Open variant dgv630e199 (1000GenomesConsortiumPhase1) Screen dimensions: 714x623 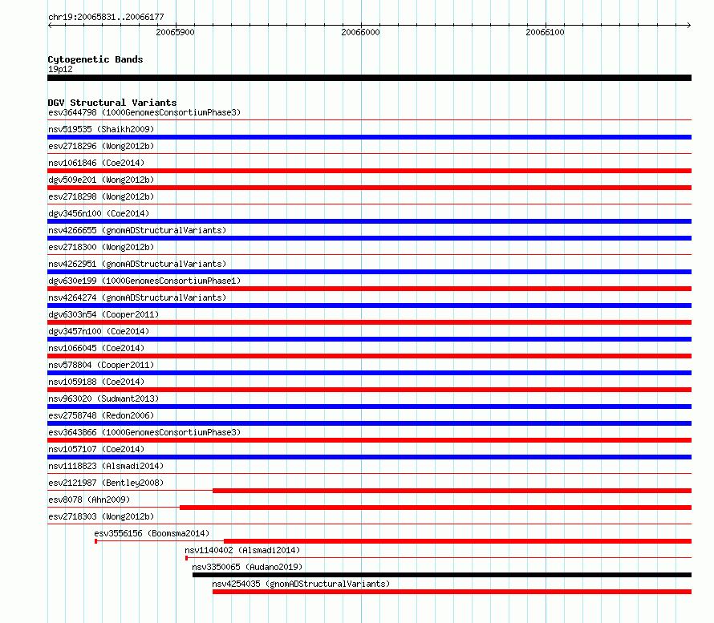[144, 281]
